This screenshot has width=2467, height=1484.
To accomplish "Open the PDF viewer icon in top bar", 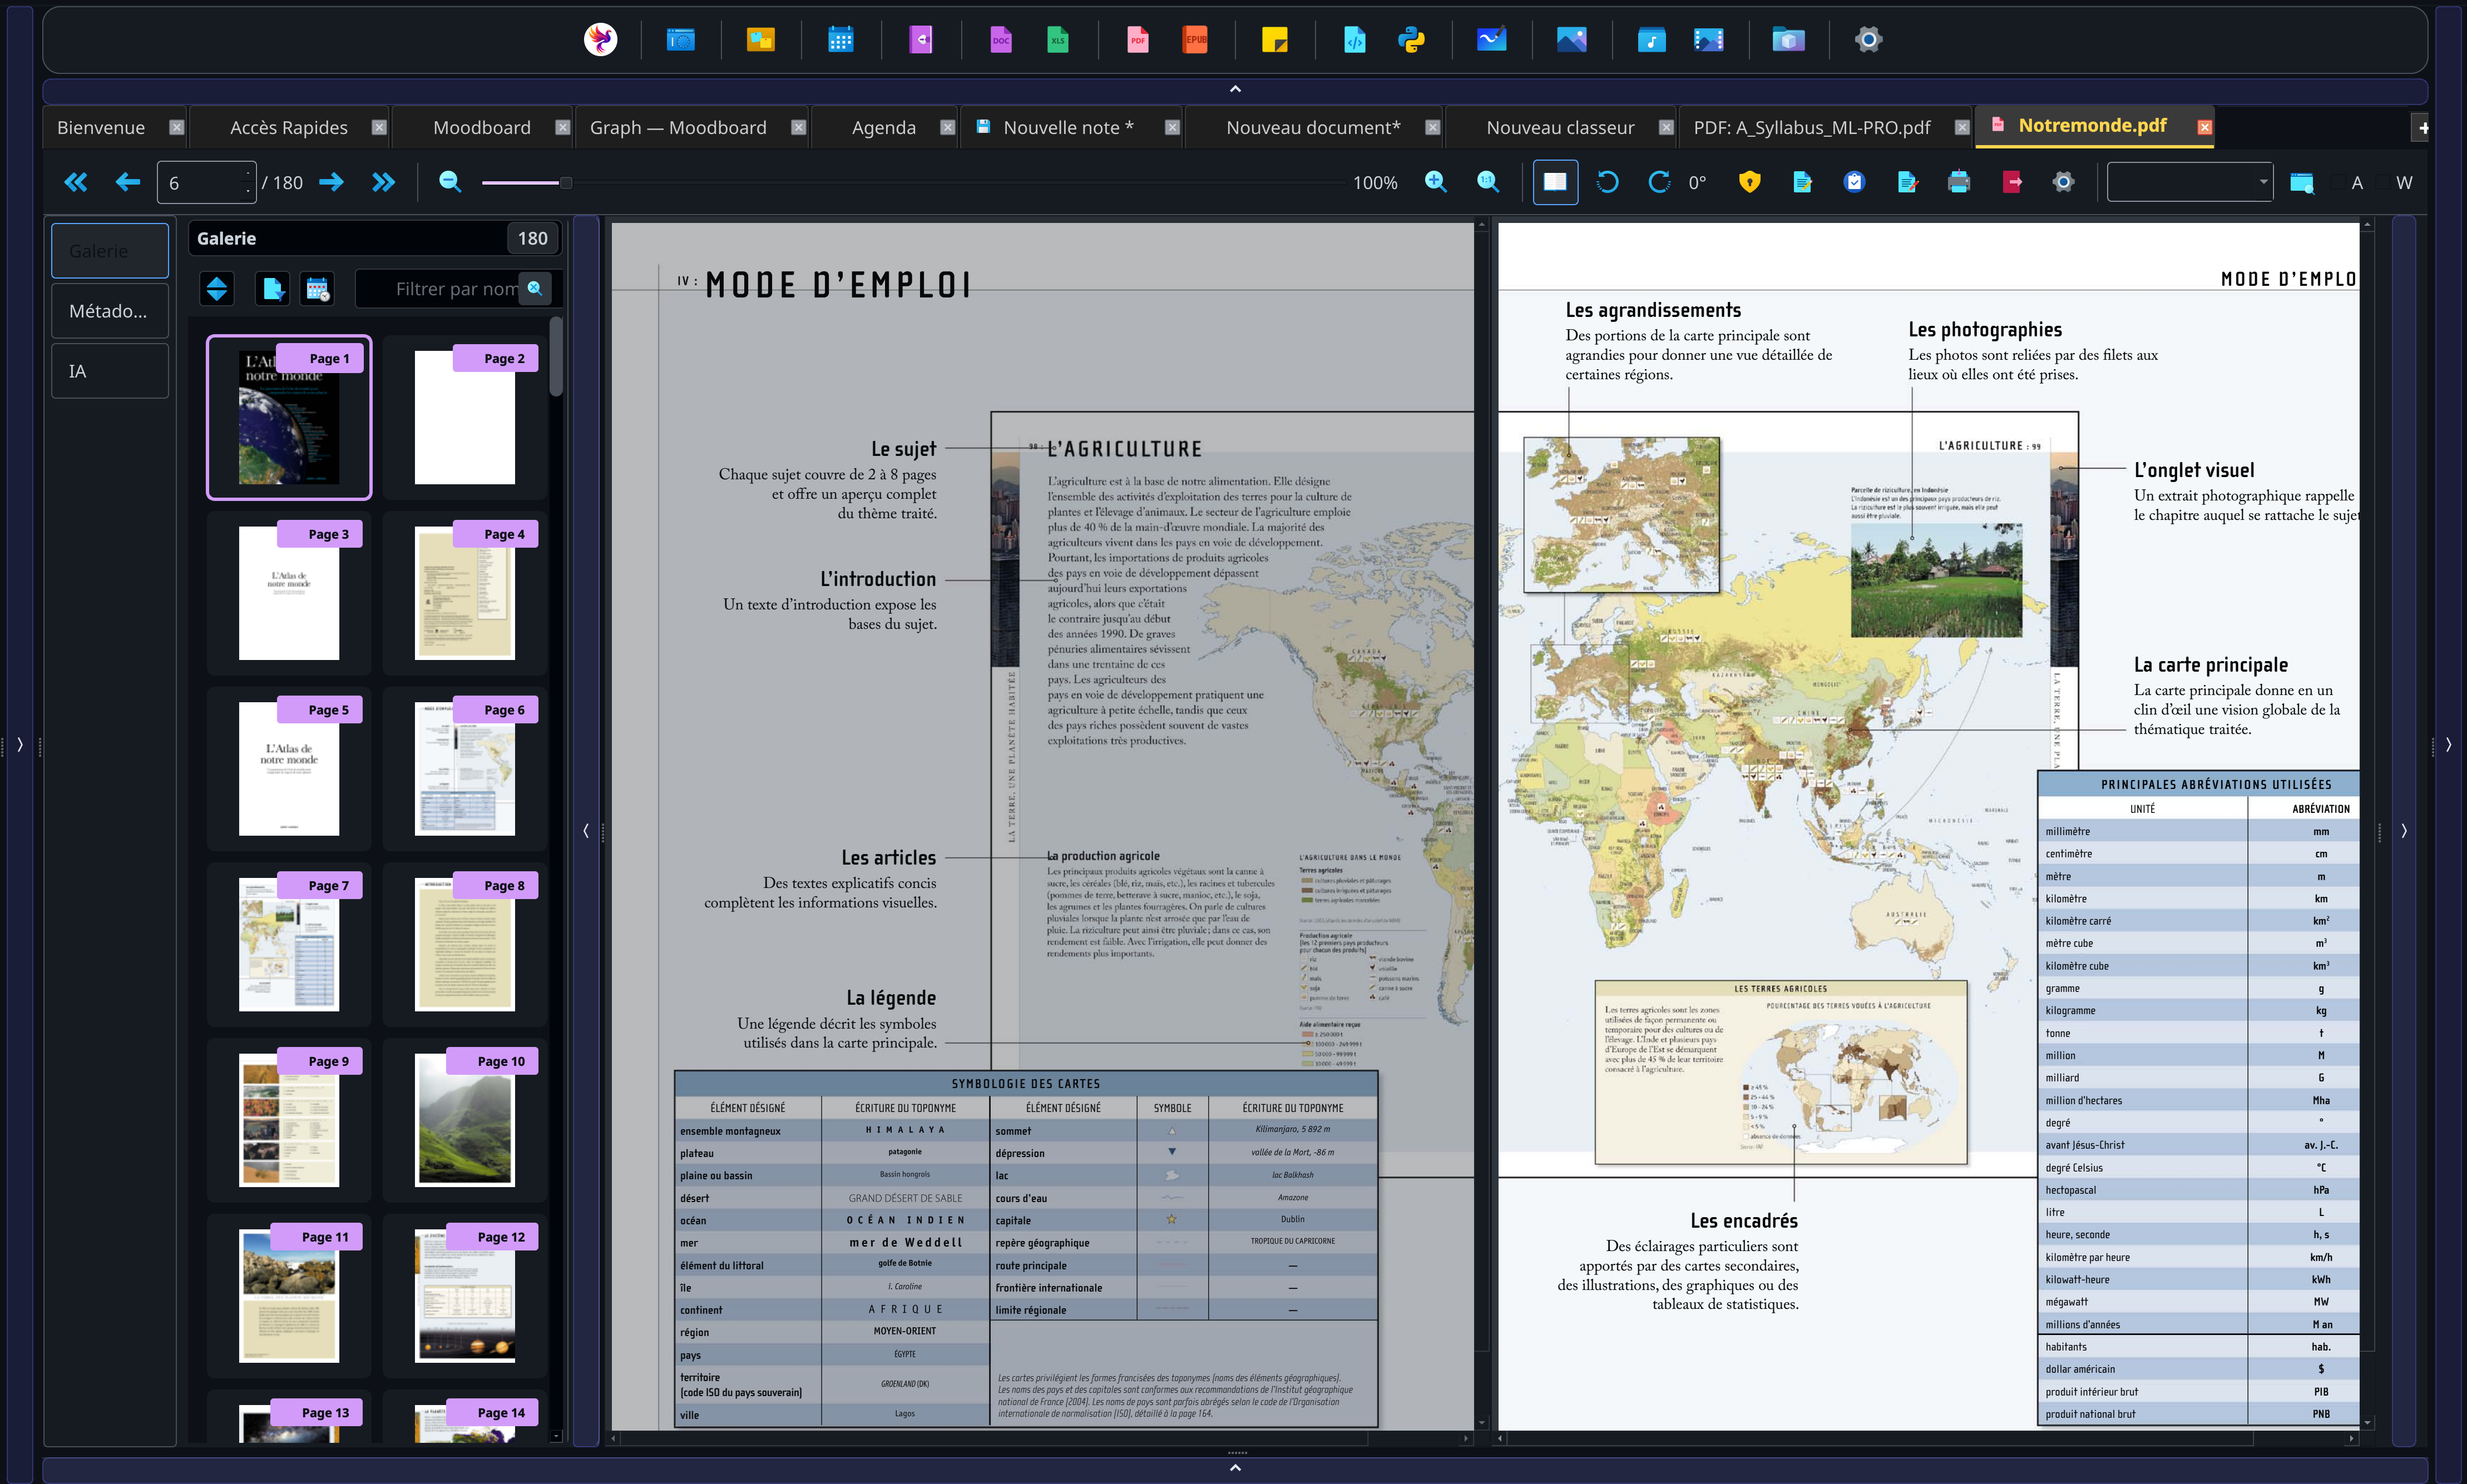I will point(1138,40).
